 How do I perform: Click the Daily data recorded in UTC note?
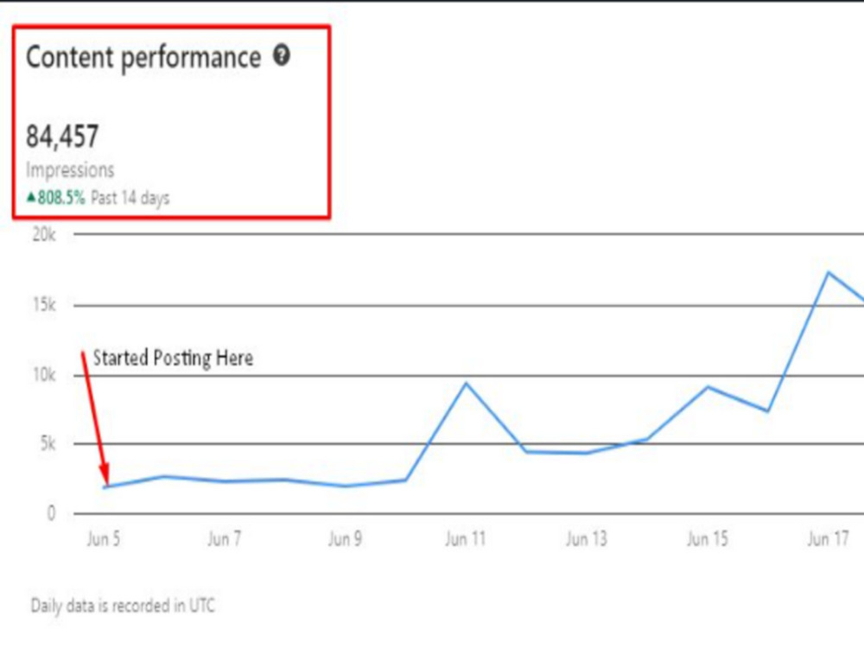123,606
